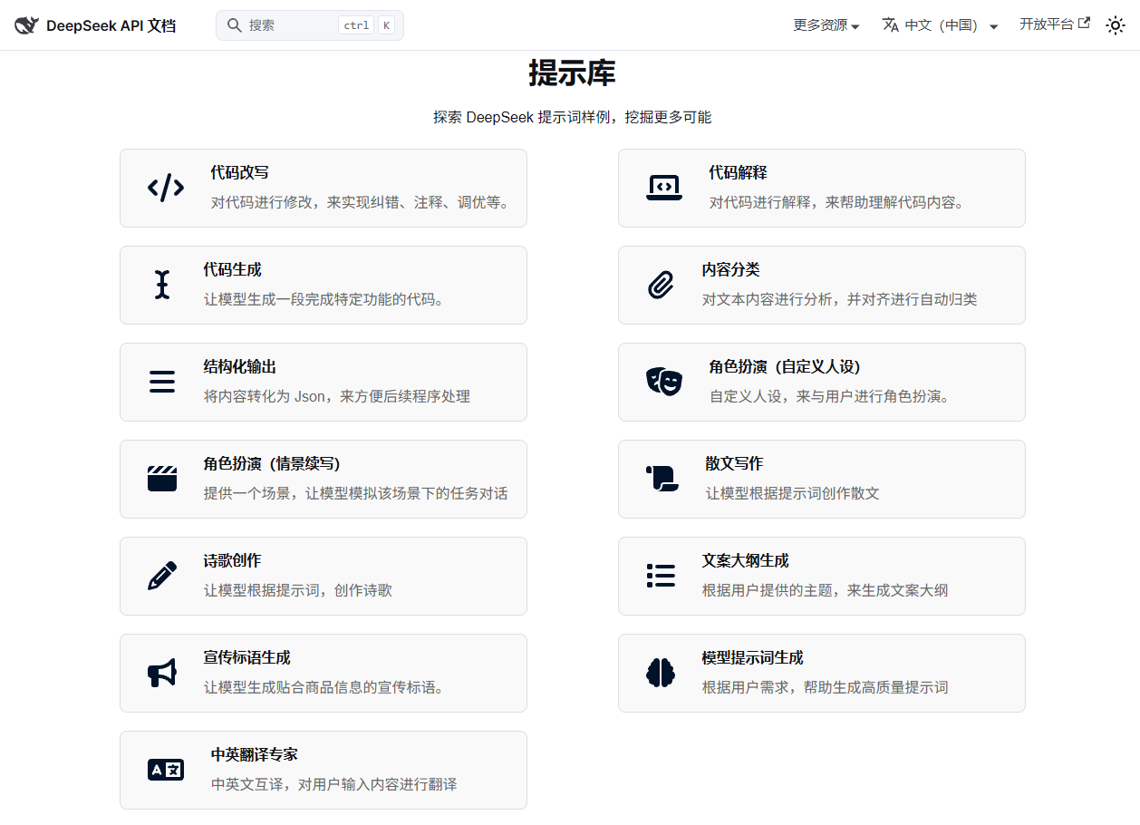
Task: Click the three-bar icon for 结构化输出
Action: tap(162, 382)
